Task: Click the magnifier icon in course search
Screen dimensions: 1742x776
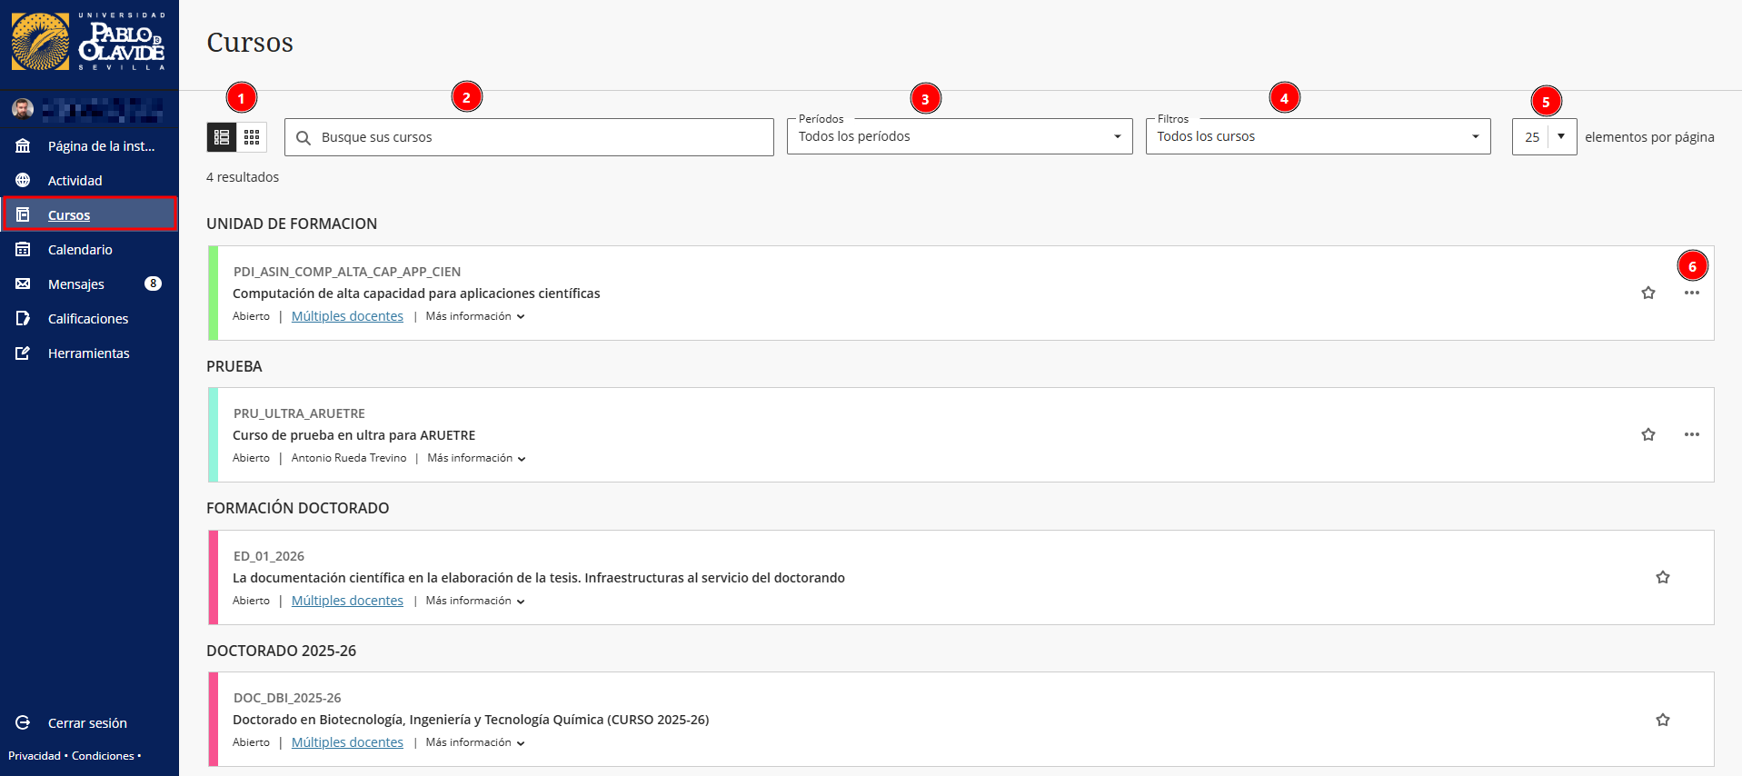Action: (x=304, y=138)
